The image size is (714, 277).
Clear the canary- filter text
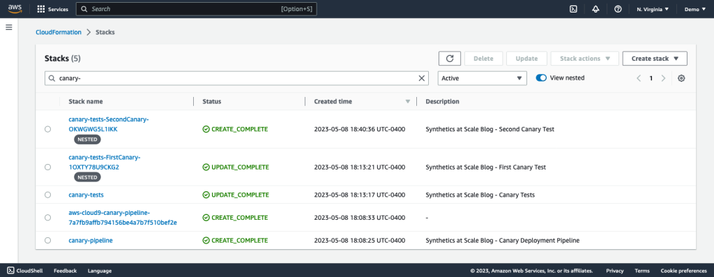point(422,78)
